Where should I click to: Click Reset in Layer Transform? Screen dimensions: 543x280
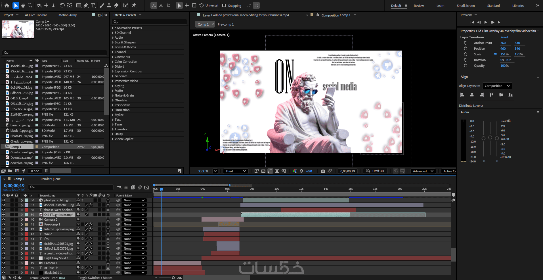[504, 37]
